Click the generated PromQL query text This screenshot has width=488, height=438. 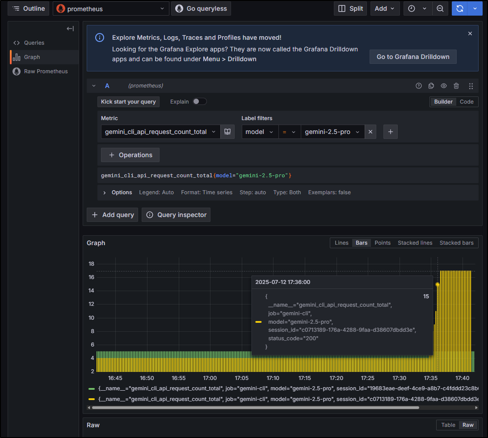(196, 175)
